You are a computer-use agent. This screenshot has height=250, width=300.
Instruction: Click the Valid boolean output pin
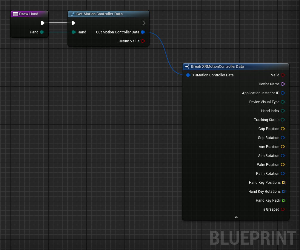[x=283, y=75]
